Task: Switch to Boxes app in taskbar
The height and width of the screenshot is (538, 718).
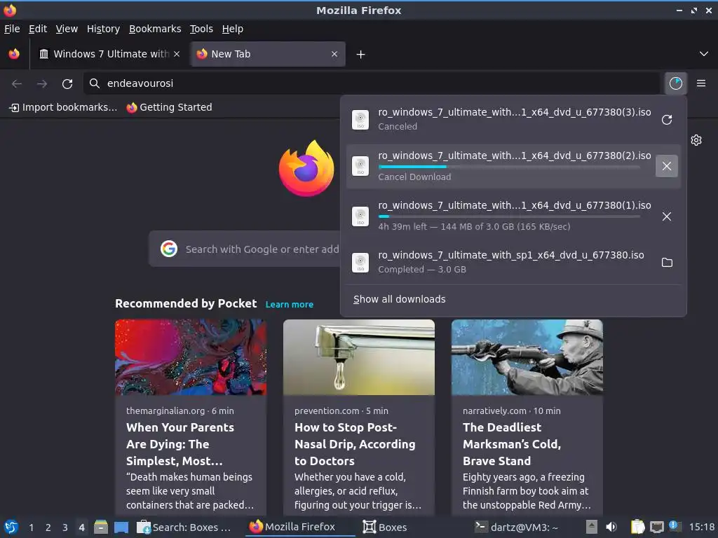Action: point(385,527)
